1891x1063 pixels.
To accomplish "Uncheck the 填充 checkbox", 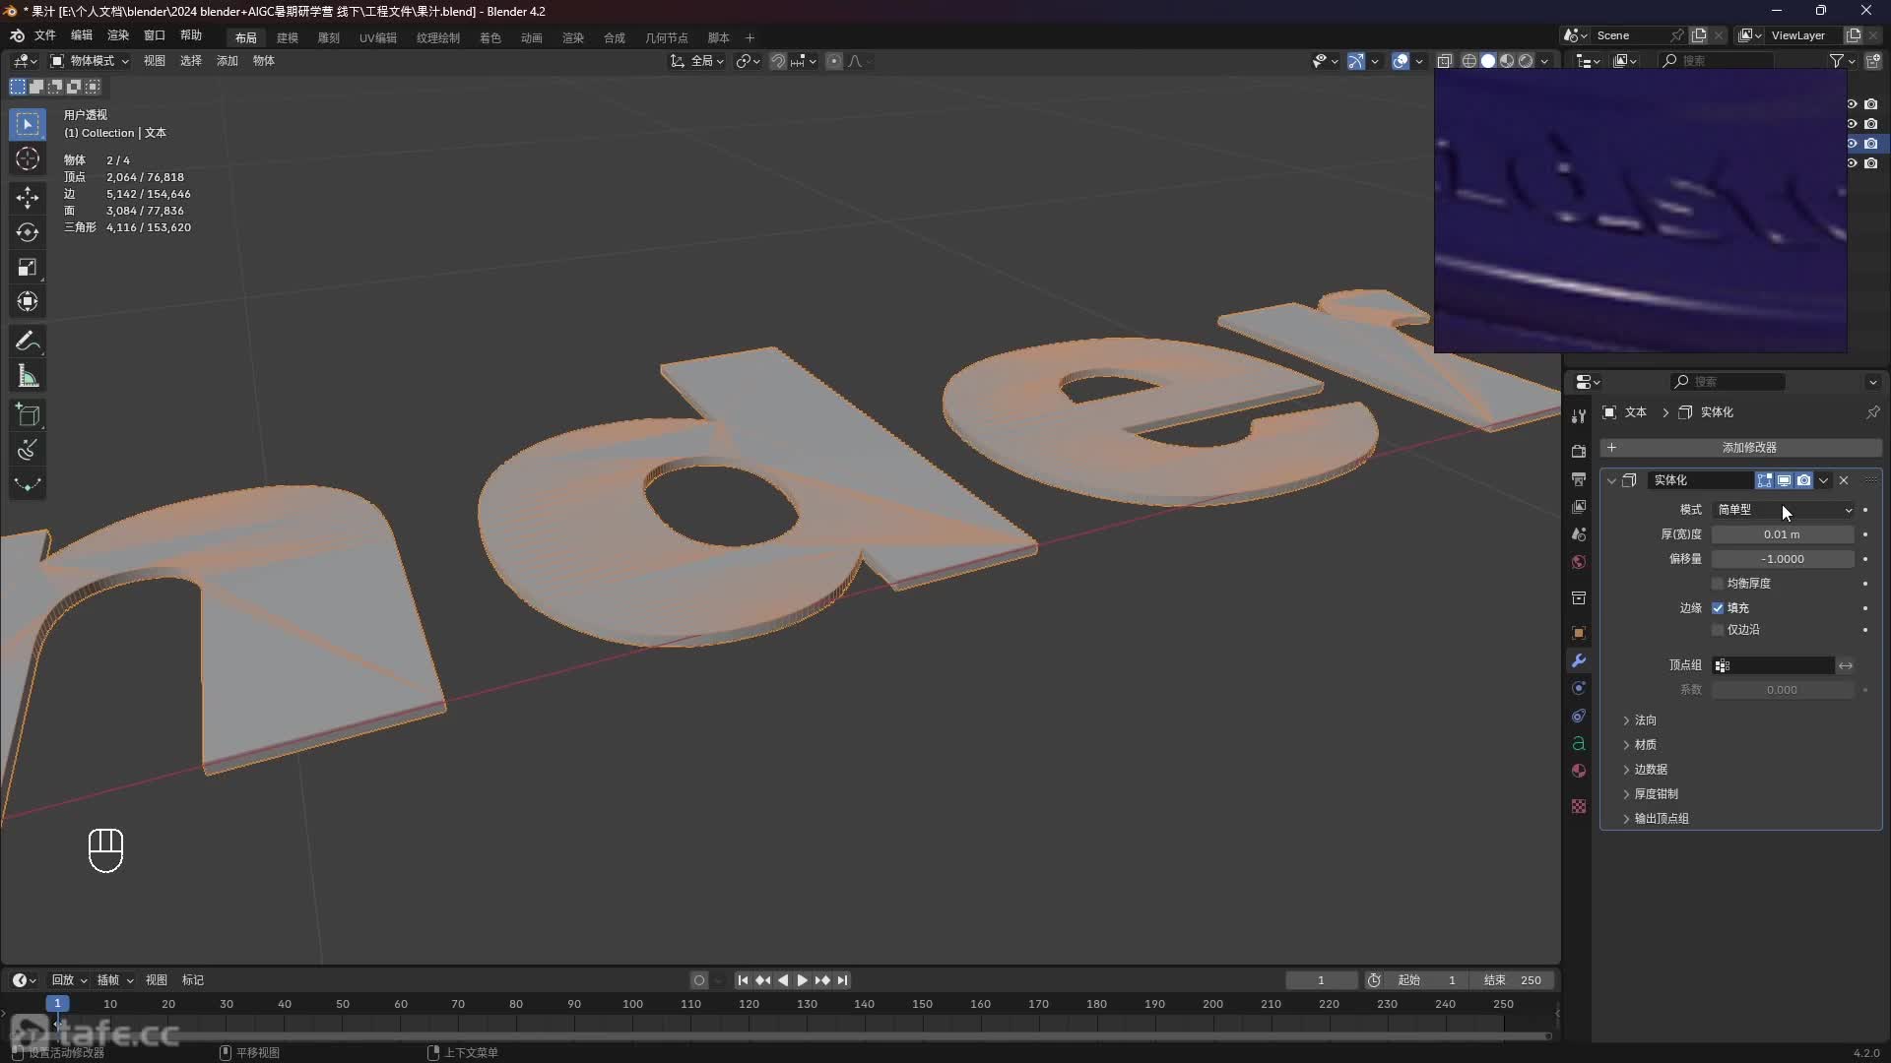I will point(1718,608).
